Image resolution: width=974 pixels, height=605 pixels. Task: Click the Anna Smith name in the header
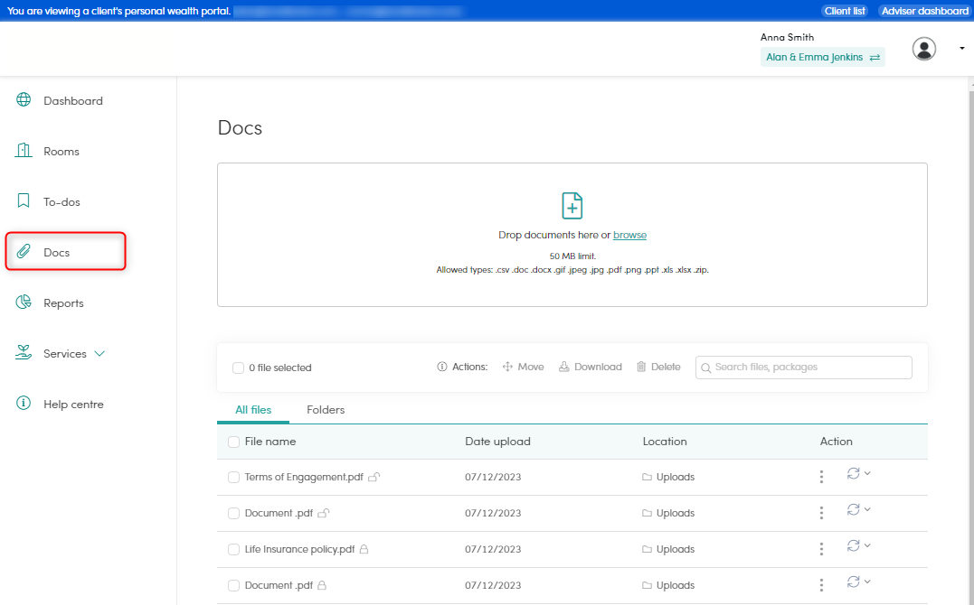point(787,37)
